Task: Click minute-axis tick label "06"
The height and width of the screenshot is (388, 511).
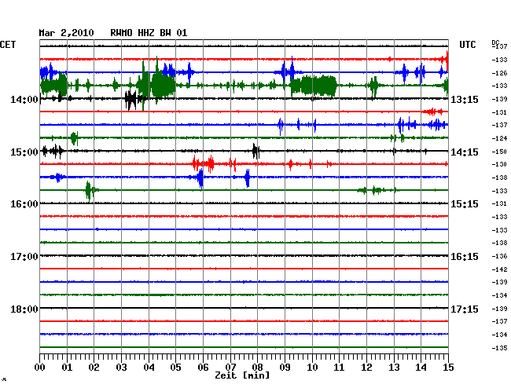Action: (x=203, y=367)
